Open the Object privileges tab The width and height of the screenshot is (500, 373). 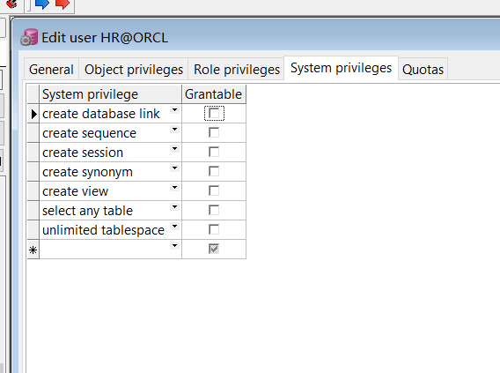pos(134,70)
